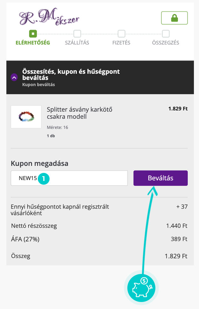Collapse the Összesítés section with purple chevron
The image size is (199, 309).
(x=14, y=77)
